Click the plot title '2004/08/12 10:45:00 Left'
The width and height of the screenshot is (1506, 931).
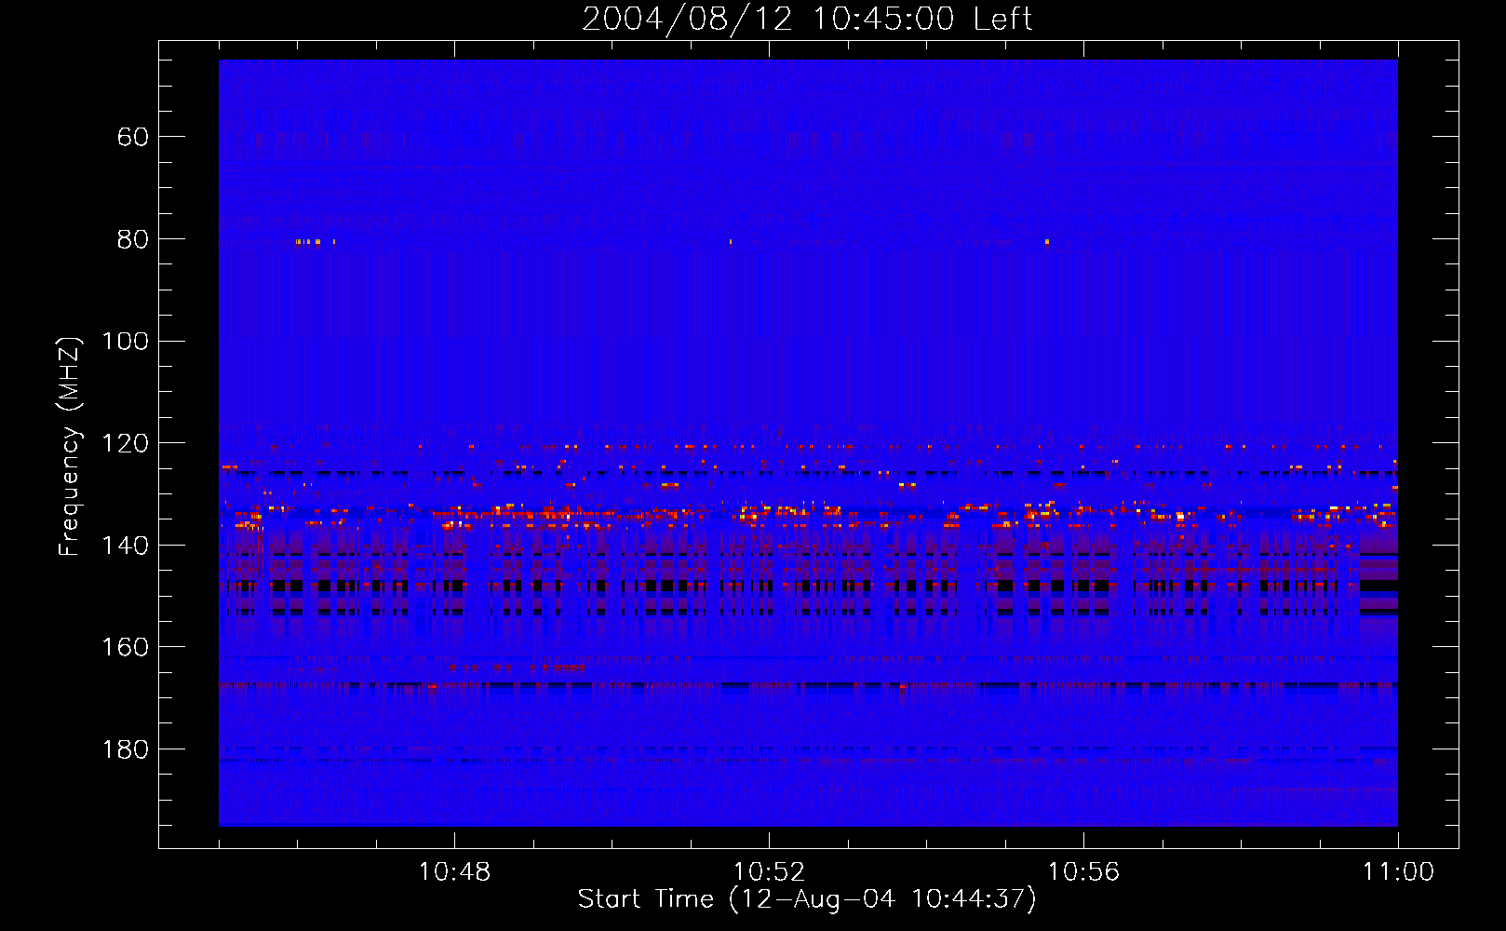point(807,19)
